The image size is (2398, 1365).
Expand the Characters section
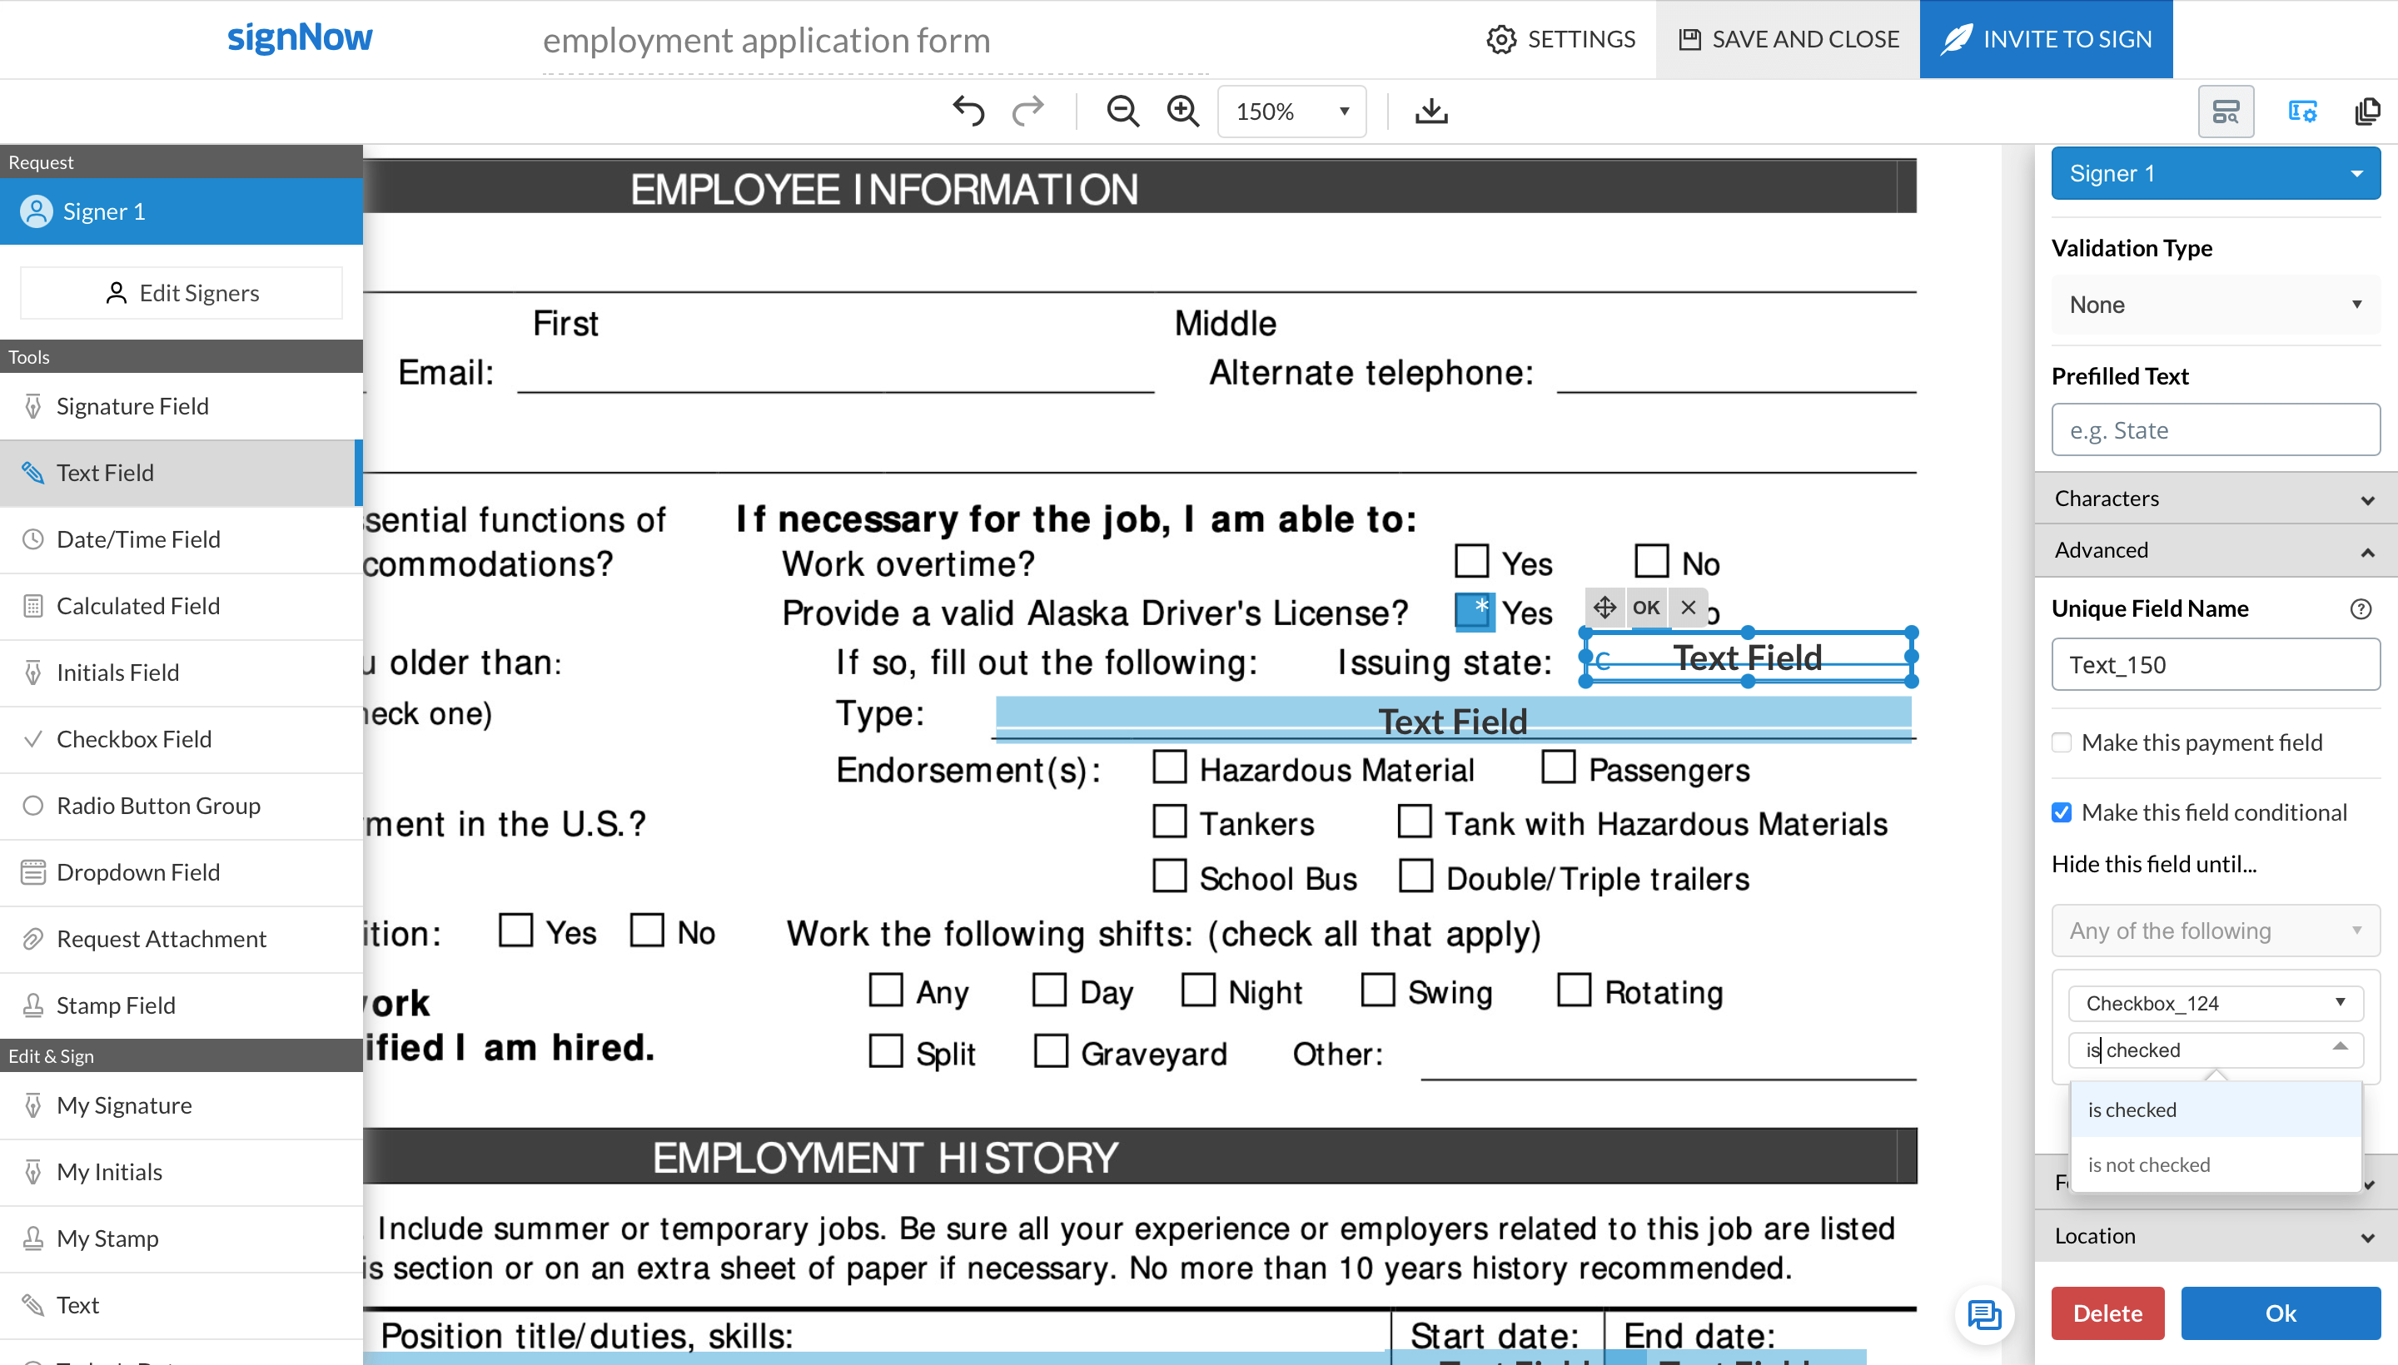point(2215,499)
